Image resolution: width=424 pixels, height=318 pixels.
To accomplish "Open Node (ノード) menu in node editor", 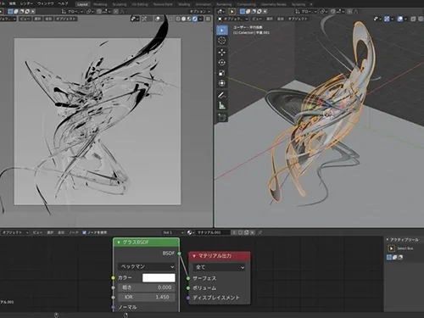I will (74, 232).
